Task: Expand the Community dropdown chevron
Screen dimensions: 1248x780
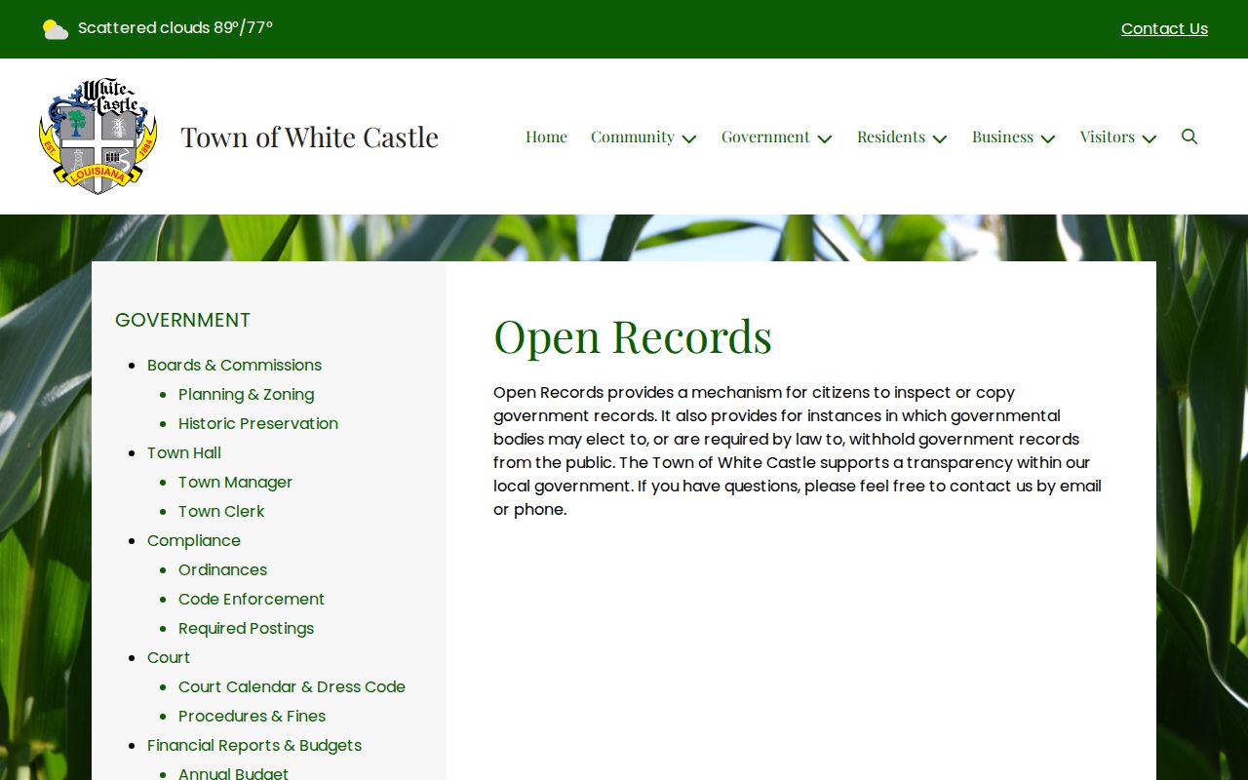Action: [x=689, y=138]
